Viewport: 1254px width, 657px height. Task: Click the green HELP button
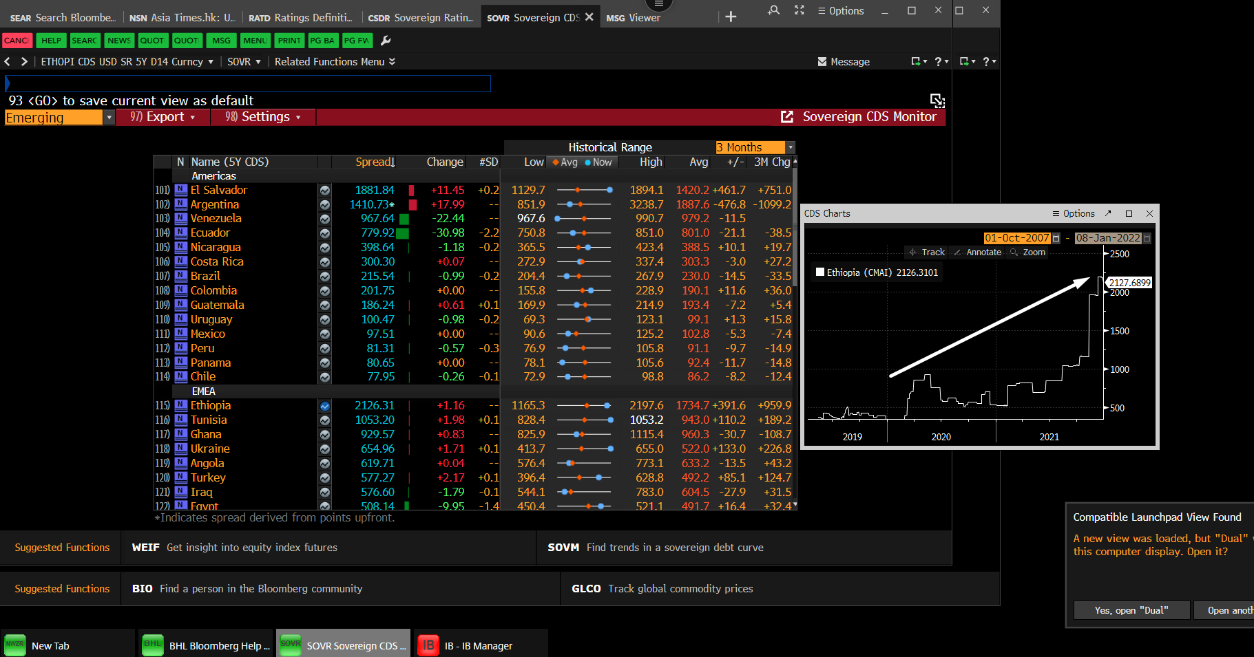[52, 41]
